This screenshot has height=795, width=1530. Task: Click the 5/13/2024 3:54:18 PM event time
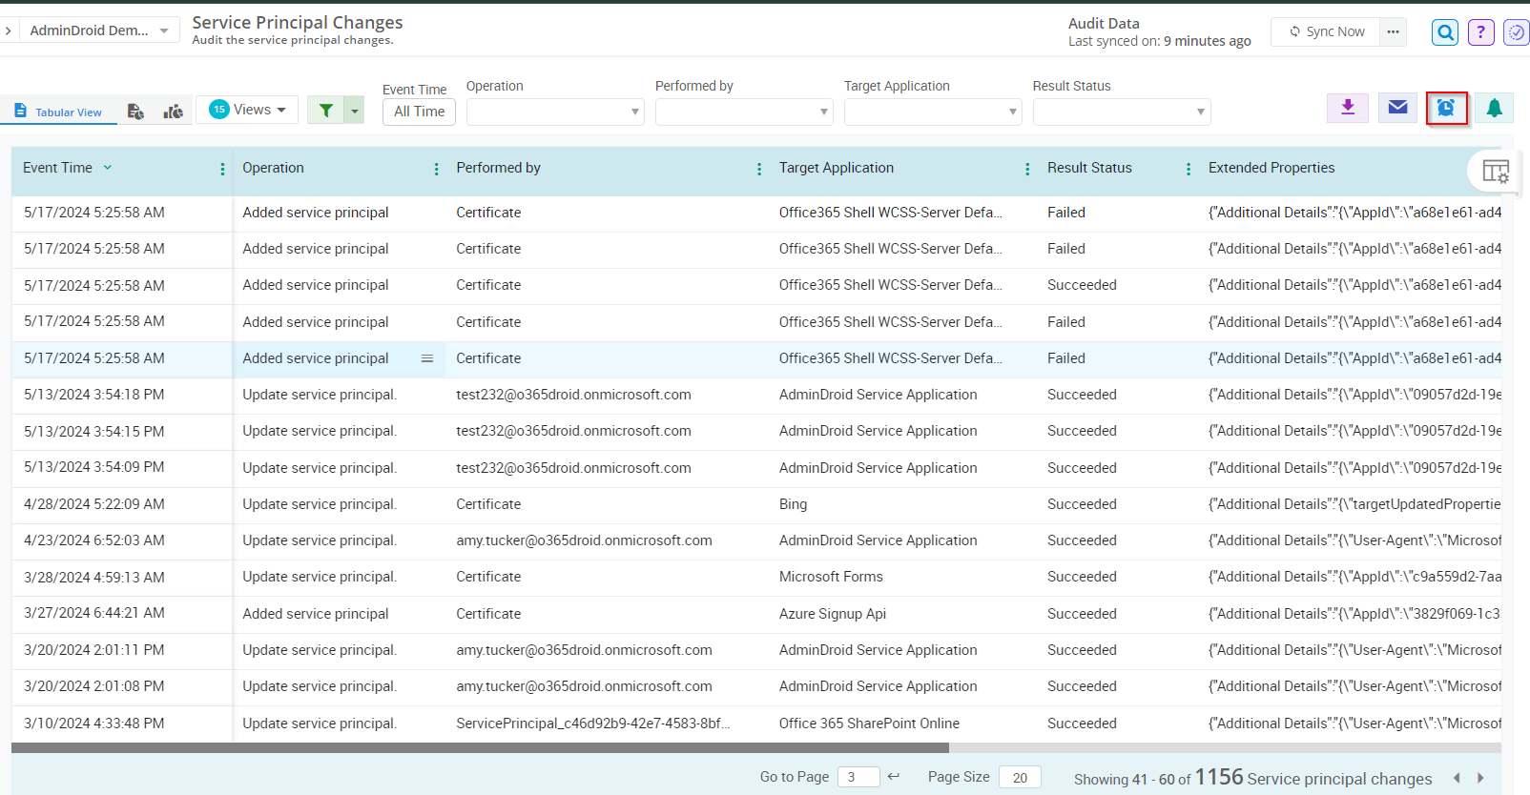(x=94, y=395)
